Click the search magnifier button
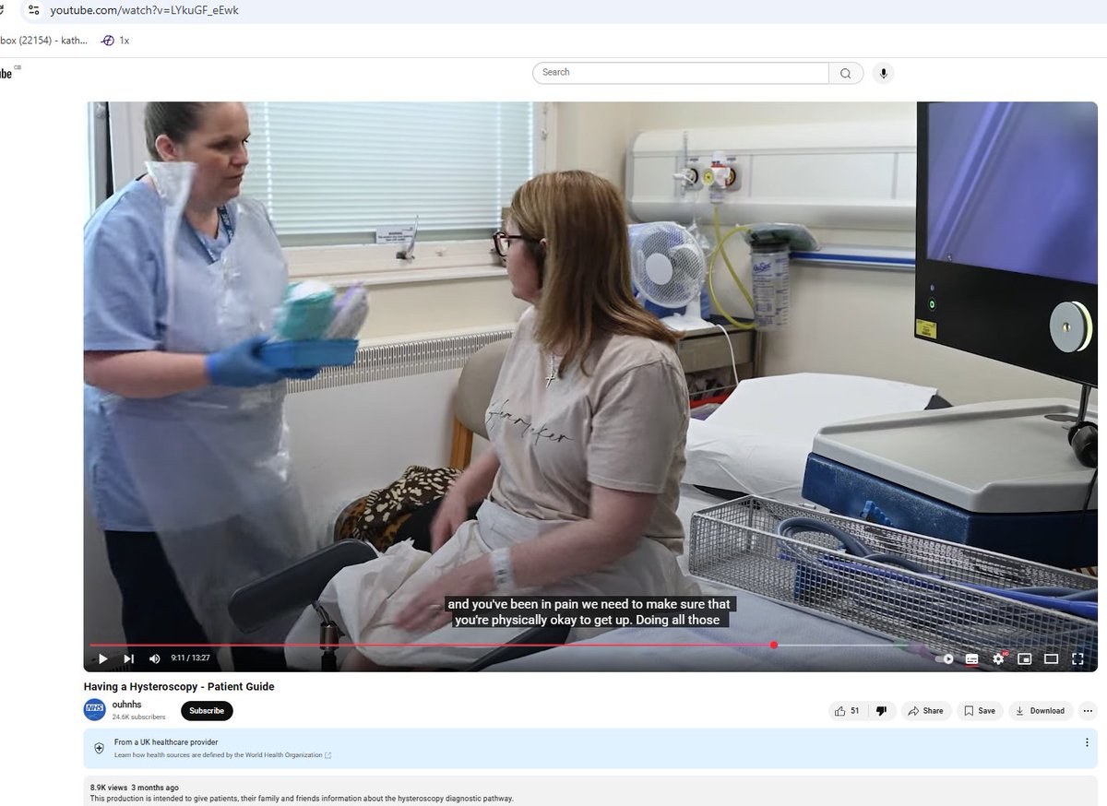1107x806 pixels. point(846,74)
